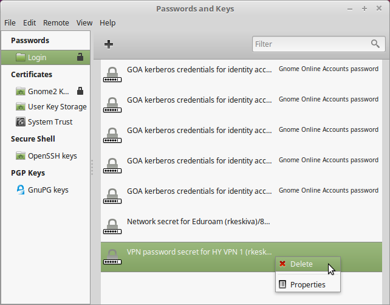Viewport: 390px width, 305px height.
Task: Maximize the Passwords and Keys window
Action: 364,9
